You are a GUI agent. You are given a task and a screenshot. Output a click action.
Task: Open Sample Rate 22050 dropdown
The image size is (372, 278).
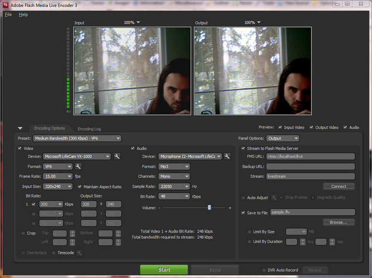click(174, 186)
